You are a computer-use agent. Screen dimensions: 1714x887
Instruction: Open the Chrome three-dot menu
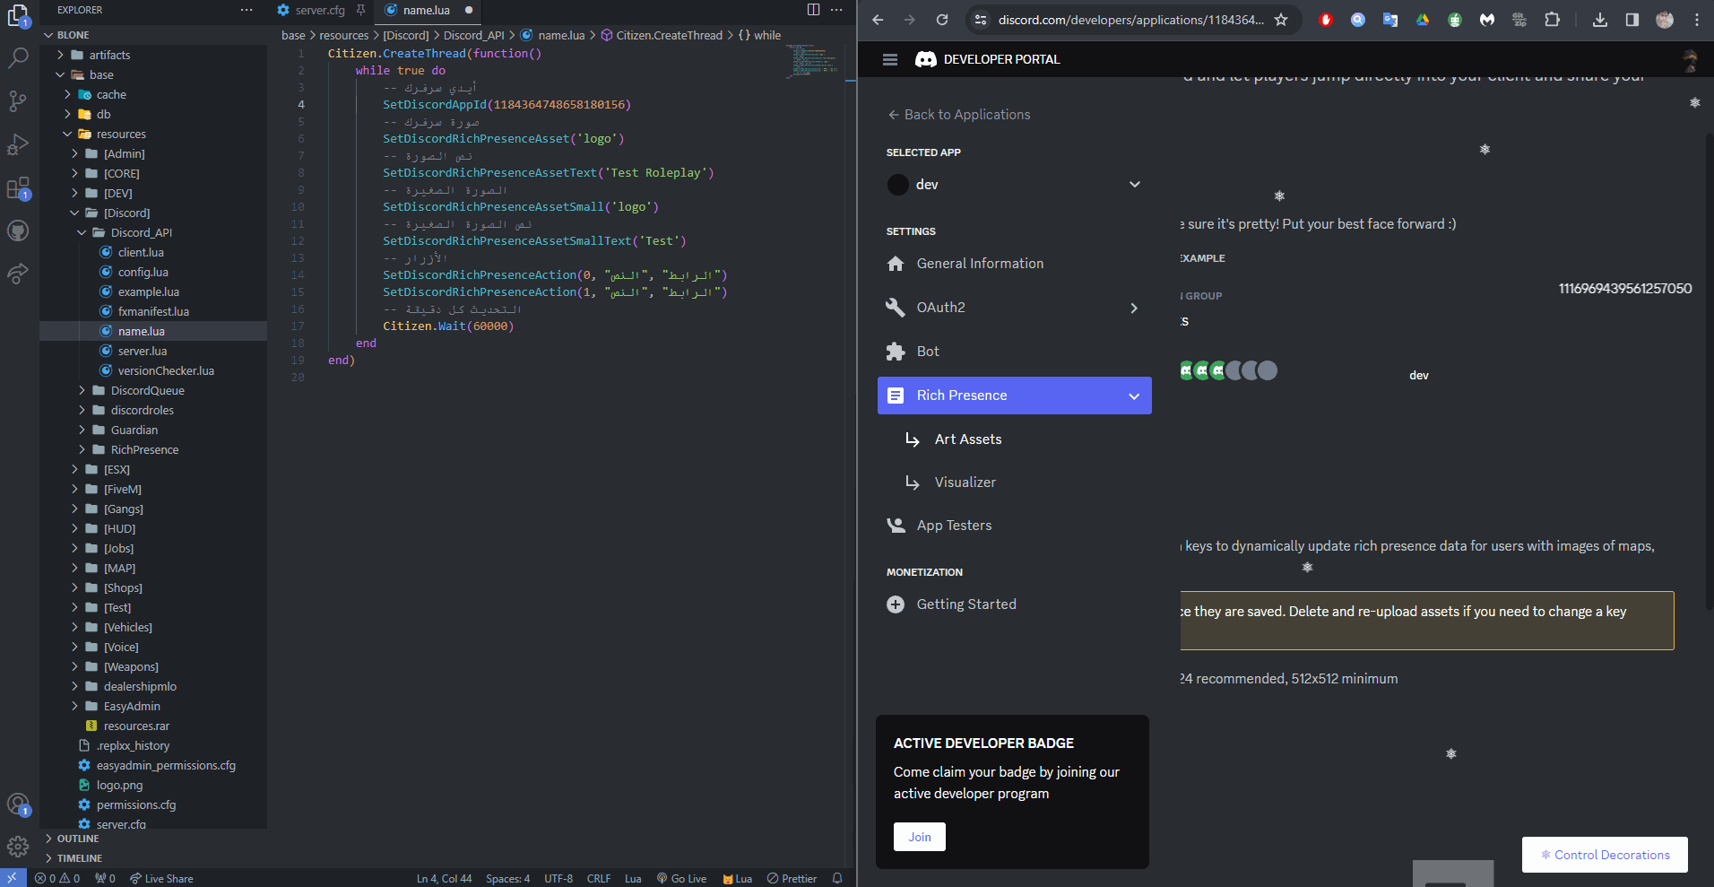1697,20
